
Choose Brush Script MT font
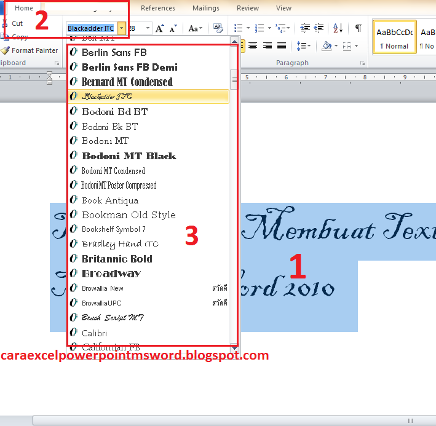coord(149,318)
